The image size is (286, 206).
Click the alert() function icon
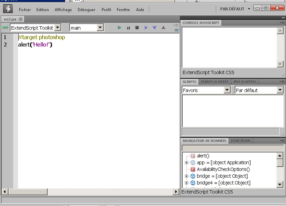point(193,156)
